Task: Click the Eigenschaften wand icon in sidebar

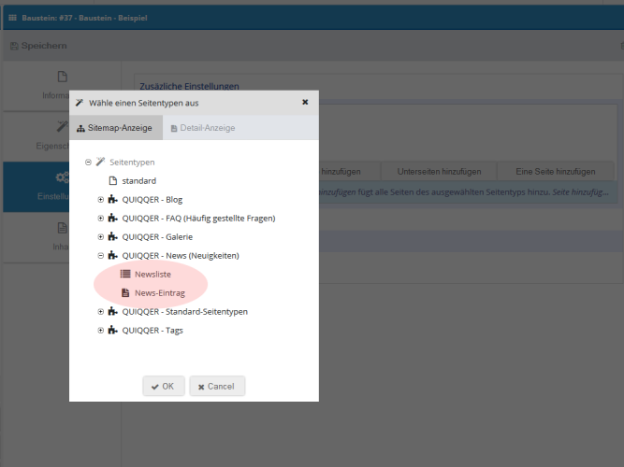Action: [63, 127]
